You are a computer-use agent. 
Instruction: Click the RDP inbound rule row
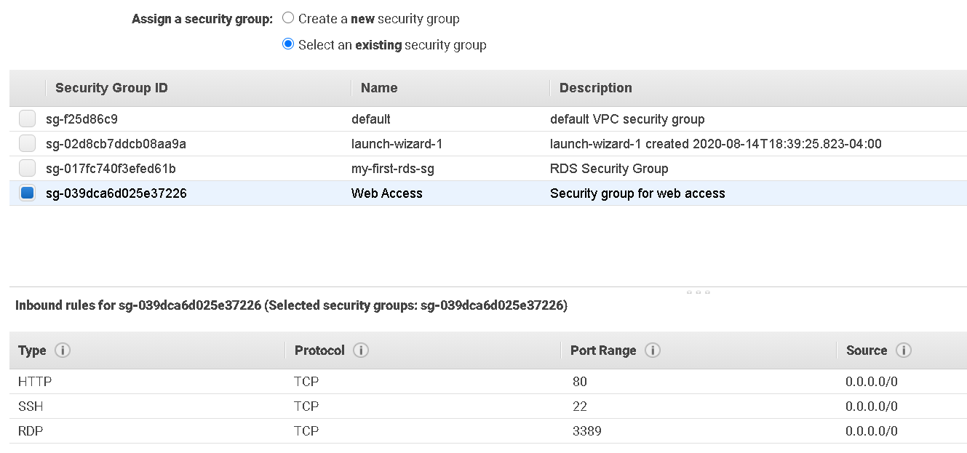(291, 430)
